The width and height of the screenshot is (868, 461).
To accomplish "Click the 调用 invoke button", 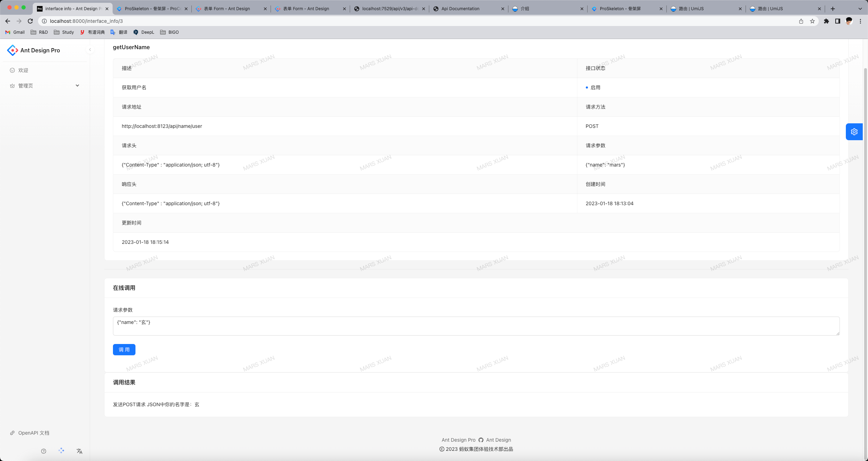I will tap(124, 350).
